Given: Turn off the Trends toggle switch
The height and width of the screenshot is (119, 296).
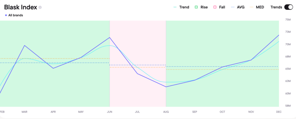Looking at the screenshot, I should click(x=288, y=7).
